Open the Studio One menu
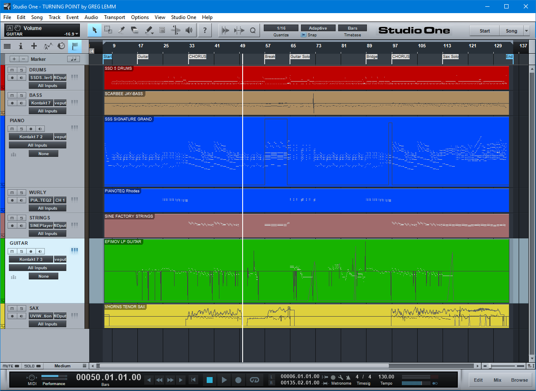Screen dimensions: 536x391 tap(183, 17)
